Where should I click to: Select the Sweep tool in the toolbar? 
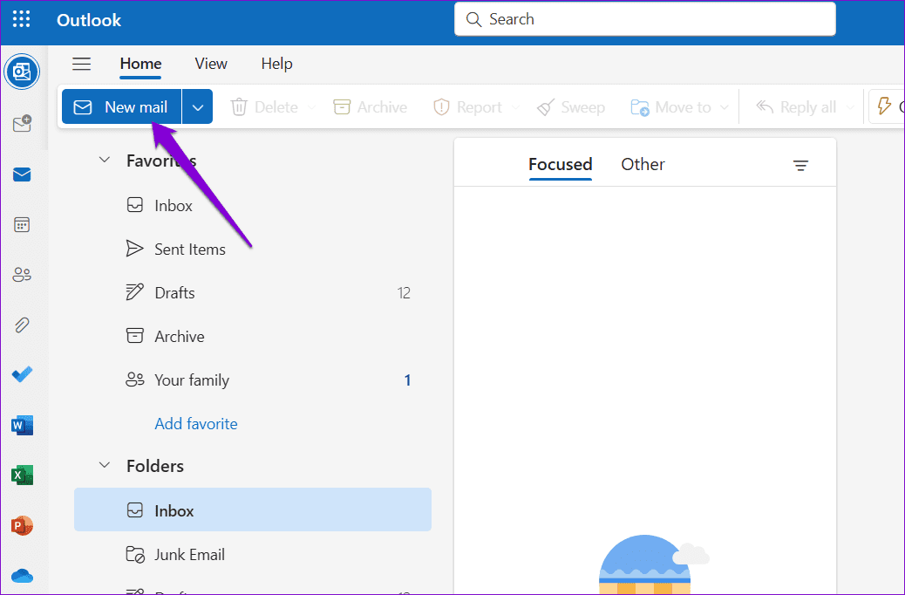571,106
